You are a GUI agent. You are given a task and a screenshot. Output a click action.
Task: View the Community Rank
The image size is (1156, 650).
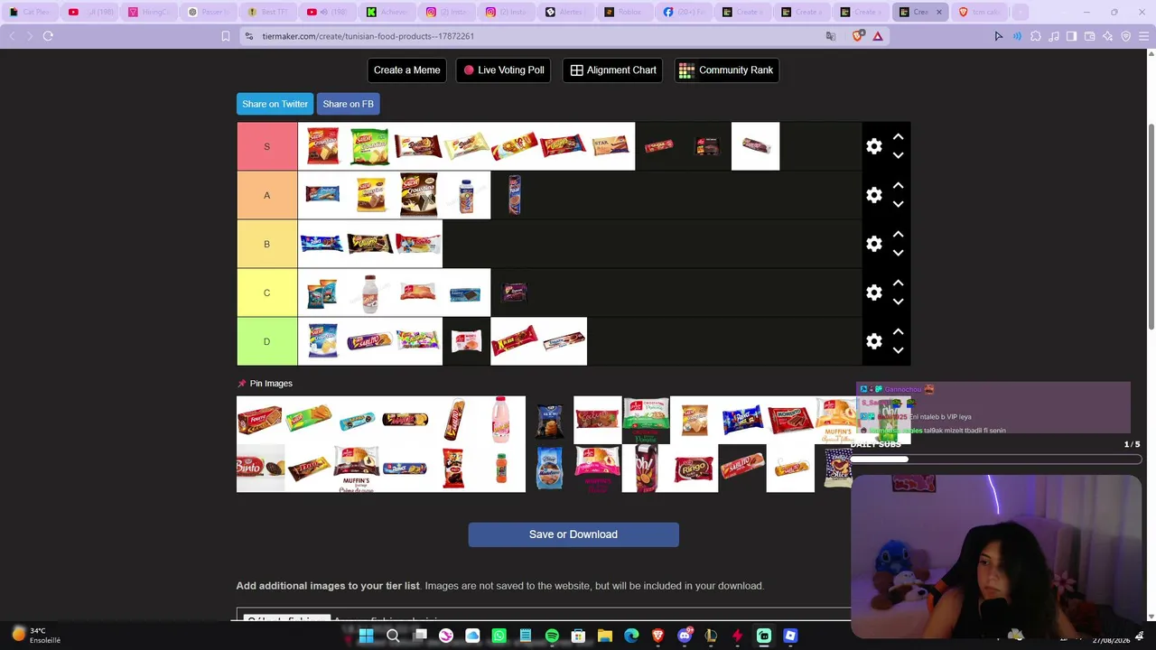tap(727, 70)
